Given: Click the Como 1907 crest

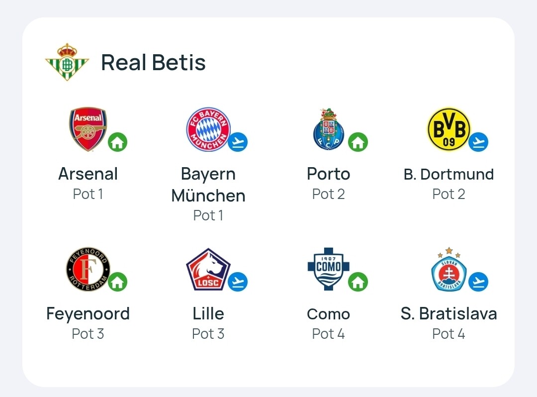Looking at the screenshot, I should click(329, 269).
